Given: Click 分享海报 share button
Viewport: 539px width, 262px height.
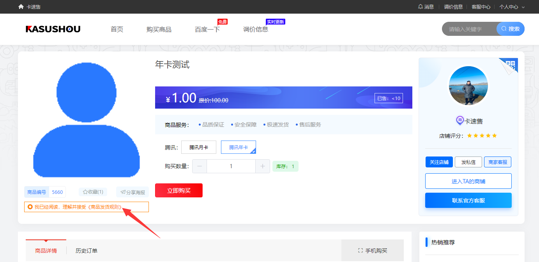Looking at the screenshot, I should point(133,192).
